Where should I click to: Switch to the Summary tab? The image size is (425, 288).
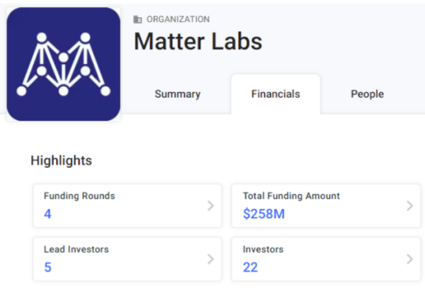(177, 94)
